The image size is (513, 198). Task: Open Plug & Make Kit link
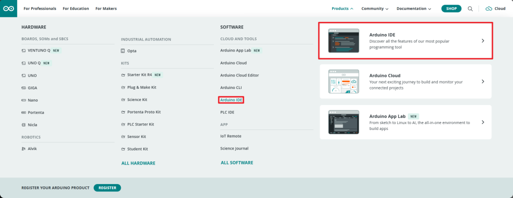pyautogui.click(x=142, y=87)
